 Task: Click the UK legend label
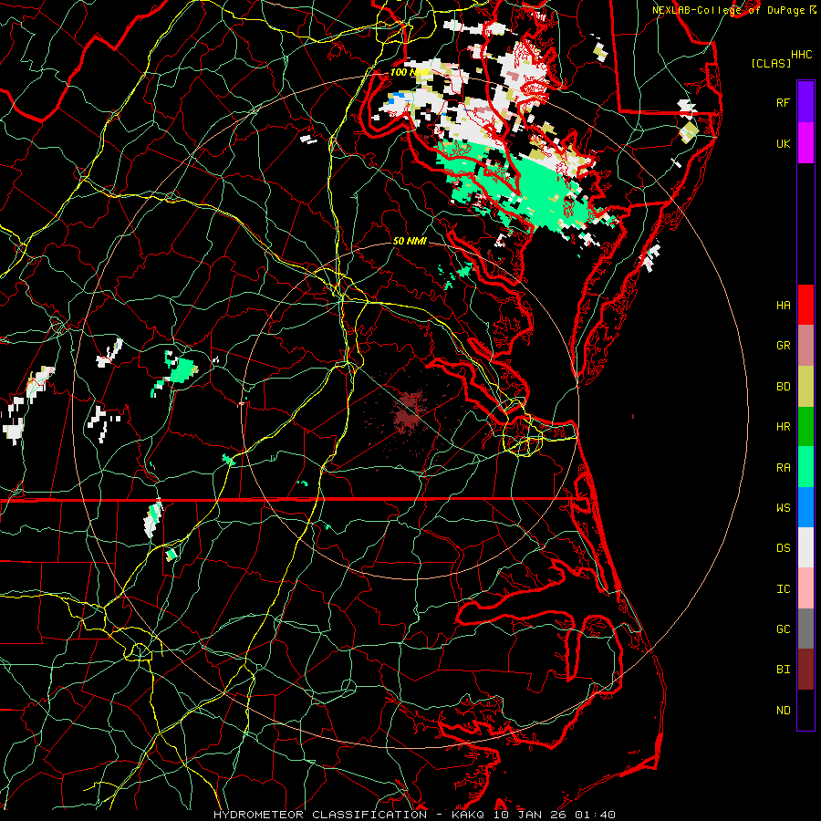(783, 143)
